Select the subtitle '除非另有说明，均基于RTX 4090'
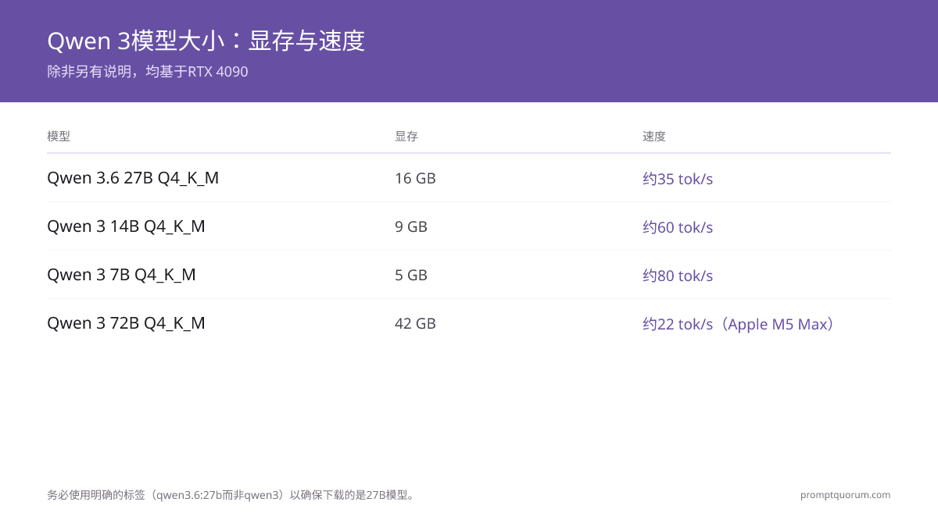The height and width of the screenshot is (527, 938). coord(148,72)
